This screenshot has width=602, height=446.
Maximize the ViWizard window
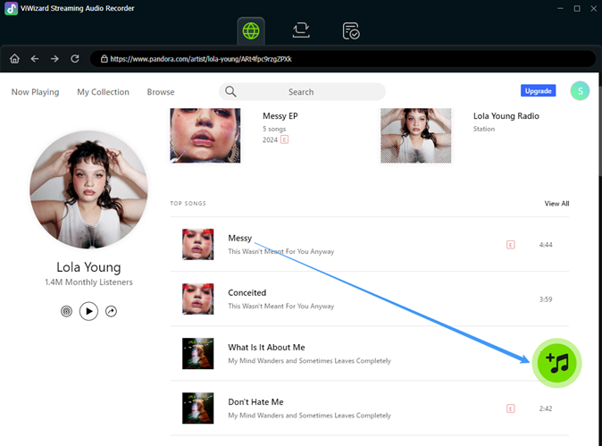click(577, 8)
